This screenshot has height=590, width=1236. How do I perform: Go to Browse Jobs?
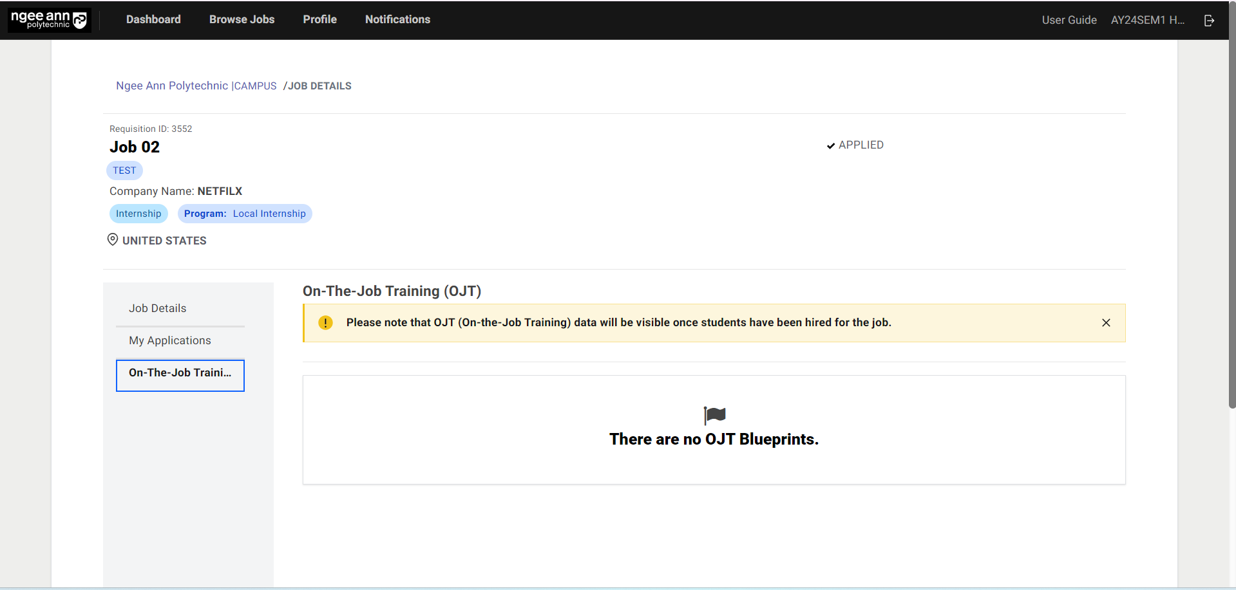[x=242, y=20]
